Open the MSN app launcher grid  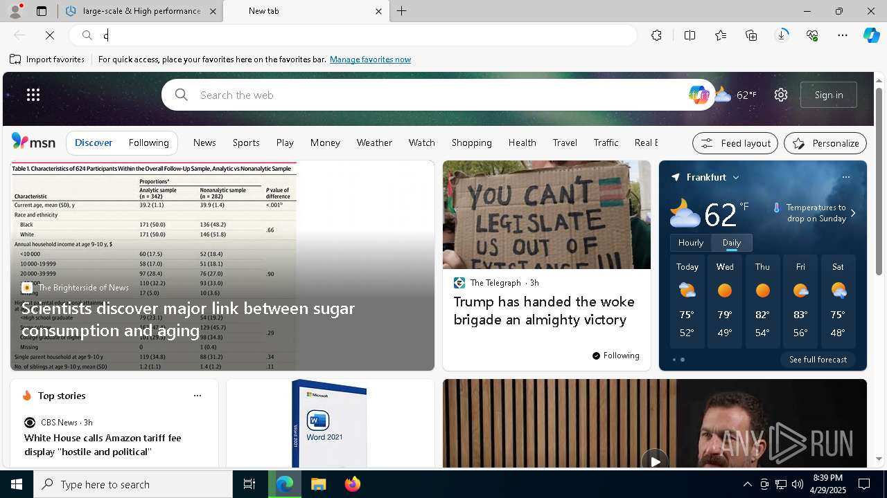point(33,95)
